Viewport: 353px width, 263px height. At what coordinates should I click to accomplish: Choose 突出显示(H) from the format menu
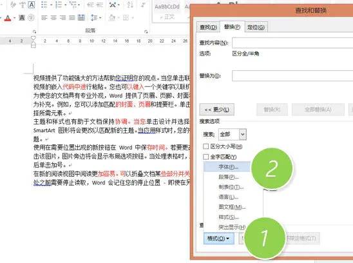pyautogui.click(x=232, y=227)
